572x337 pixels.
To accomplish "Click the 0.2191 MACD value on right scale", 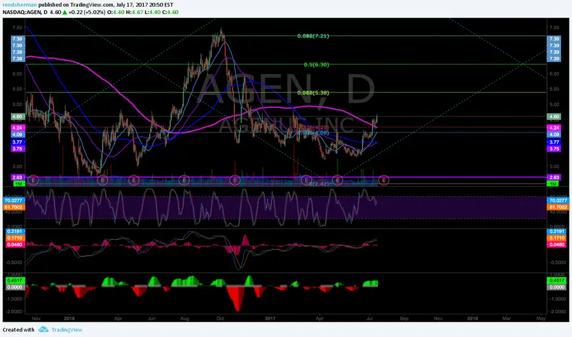I will [x=557, y=232].
